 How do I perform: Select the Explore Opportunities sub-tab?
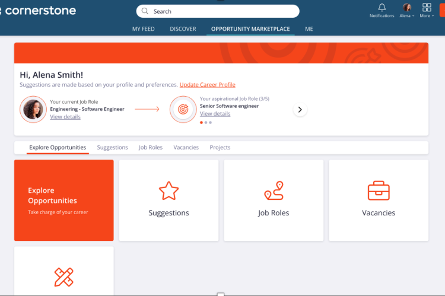tap(58, 148)
